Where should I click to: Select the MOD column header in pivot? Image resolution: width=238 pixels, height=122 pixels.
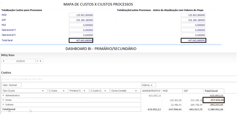(172, 91)
